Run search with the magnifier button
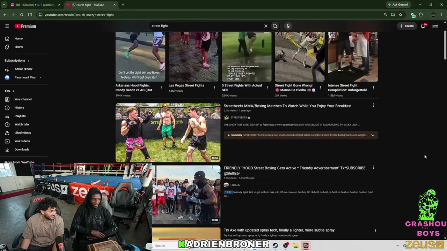Image resolution: width=447 pixels, height=251 pixels. coord(275,26)
